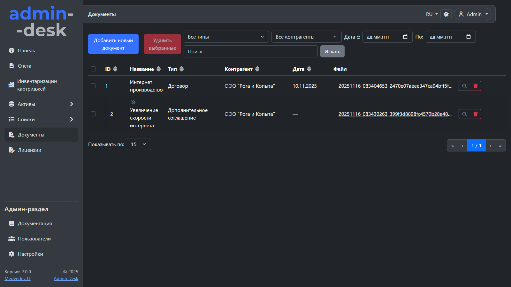Open calendar picker in 'Дата с' field

[405, 37]
